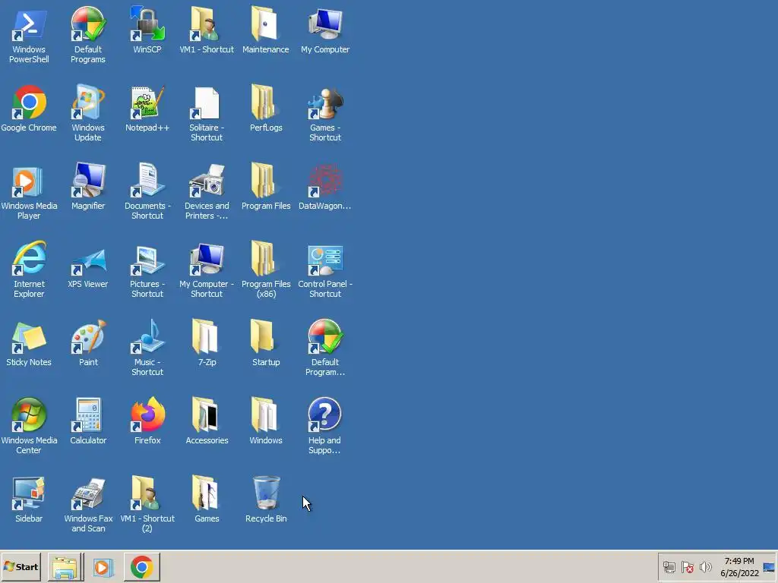Click the volume speaker tray icon
Viewport: 778px width, 583px height.
(x=705, y=567)
